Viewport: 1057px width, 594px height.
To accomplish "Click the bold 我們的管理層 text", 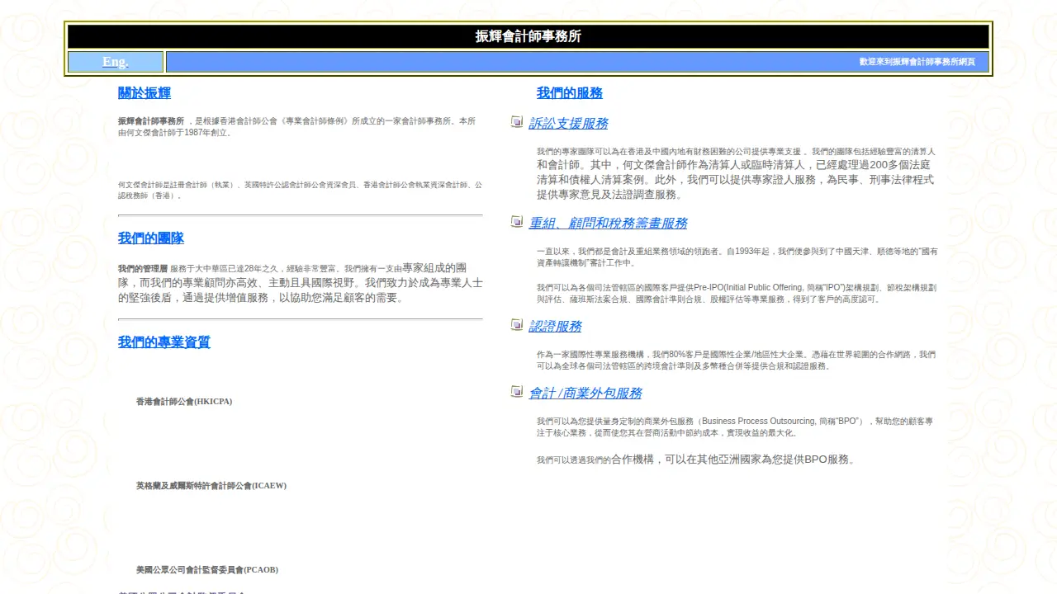I will (x=143, y=269).
